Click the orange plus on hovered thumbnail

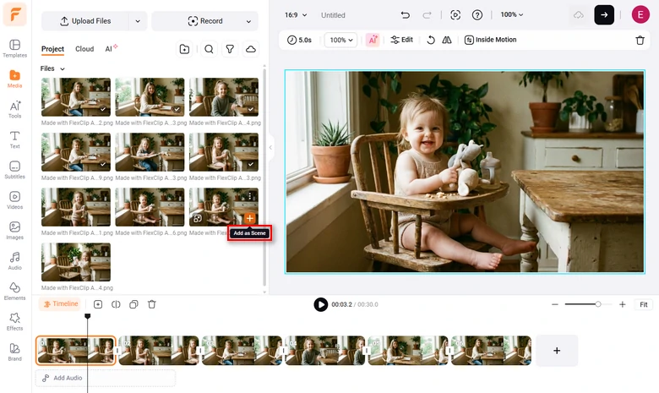[249, 218]
